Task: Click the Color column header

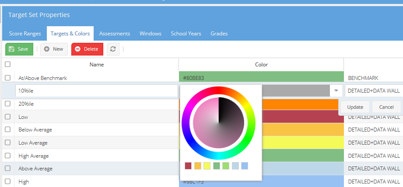Action: 261,65
